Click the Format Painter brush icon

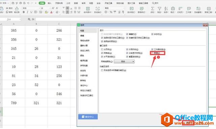17,8
